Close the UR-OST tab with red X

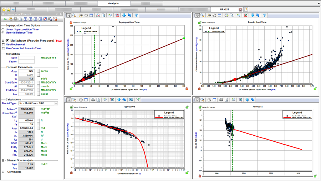pyautogui.click(x=240, y=10)
